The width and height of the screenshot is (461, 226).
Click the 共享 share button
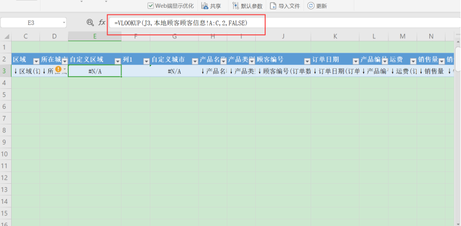[x=211, y=6]
